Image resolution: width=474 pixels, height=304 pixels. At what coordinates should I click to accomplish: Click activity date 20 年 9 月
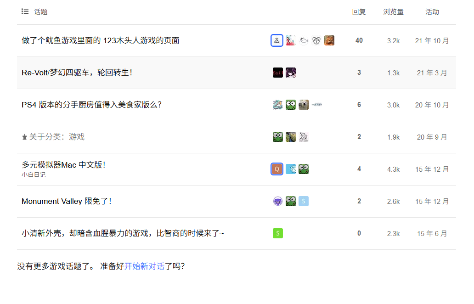click(432, 137)
